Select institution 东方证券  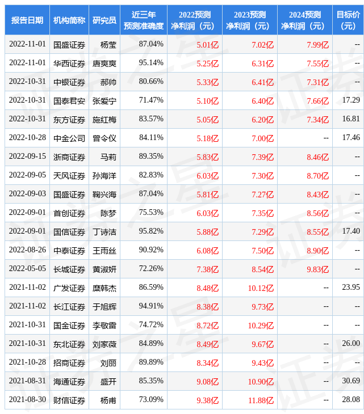coord(69,120)
